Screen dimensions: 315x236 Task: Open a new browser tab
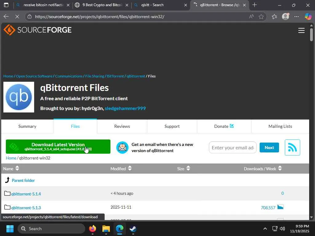[x=254, y=5]
